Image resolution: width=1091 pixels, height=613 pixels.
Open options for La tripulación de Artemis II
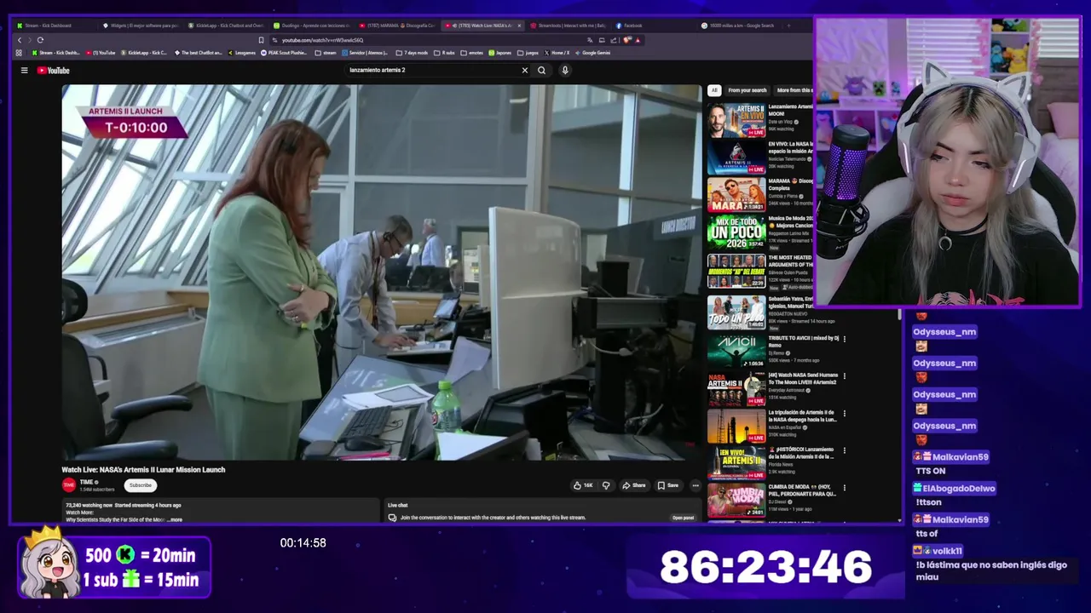[x=845, y=413]
